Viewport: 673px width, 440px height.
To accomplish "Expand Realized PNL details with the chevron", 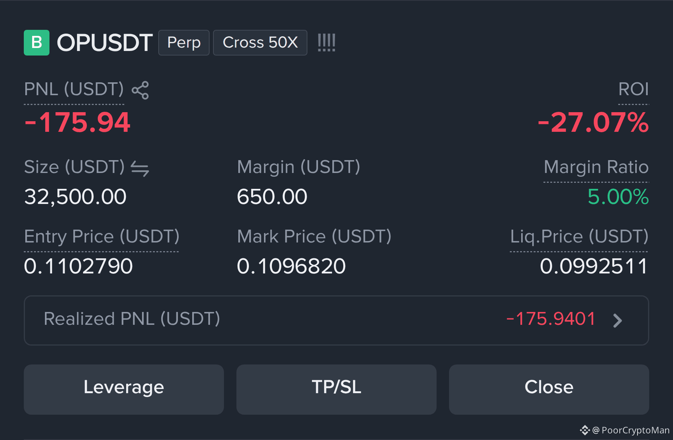I will pyautogui.click(x=617, y=321).
